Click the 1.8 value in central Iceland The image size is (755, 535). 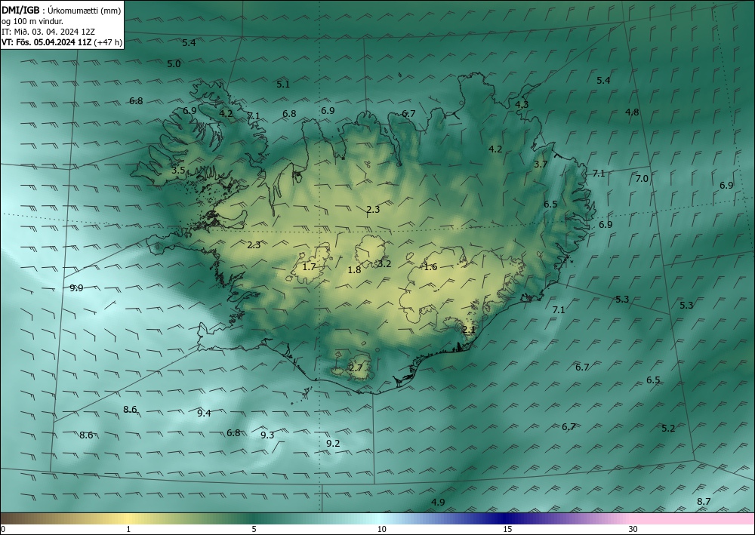[x=354, y=270]
